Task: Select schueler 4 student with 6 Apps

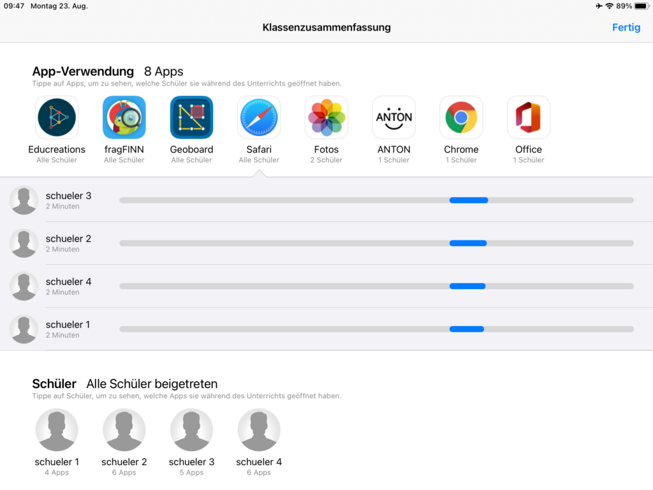Action: pyautogui.click(x=259, y=431)
